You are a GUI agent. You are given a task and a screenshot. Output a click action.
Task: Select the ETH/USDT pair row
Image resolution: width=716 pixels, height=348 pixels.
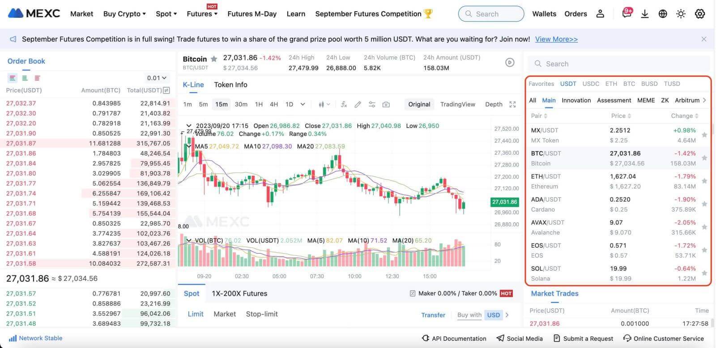[x=618, y=181]
